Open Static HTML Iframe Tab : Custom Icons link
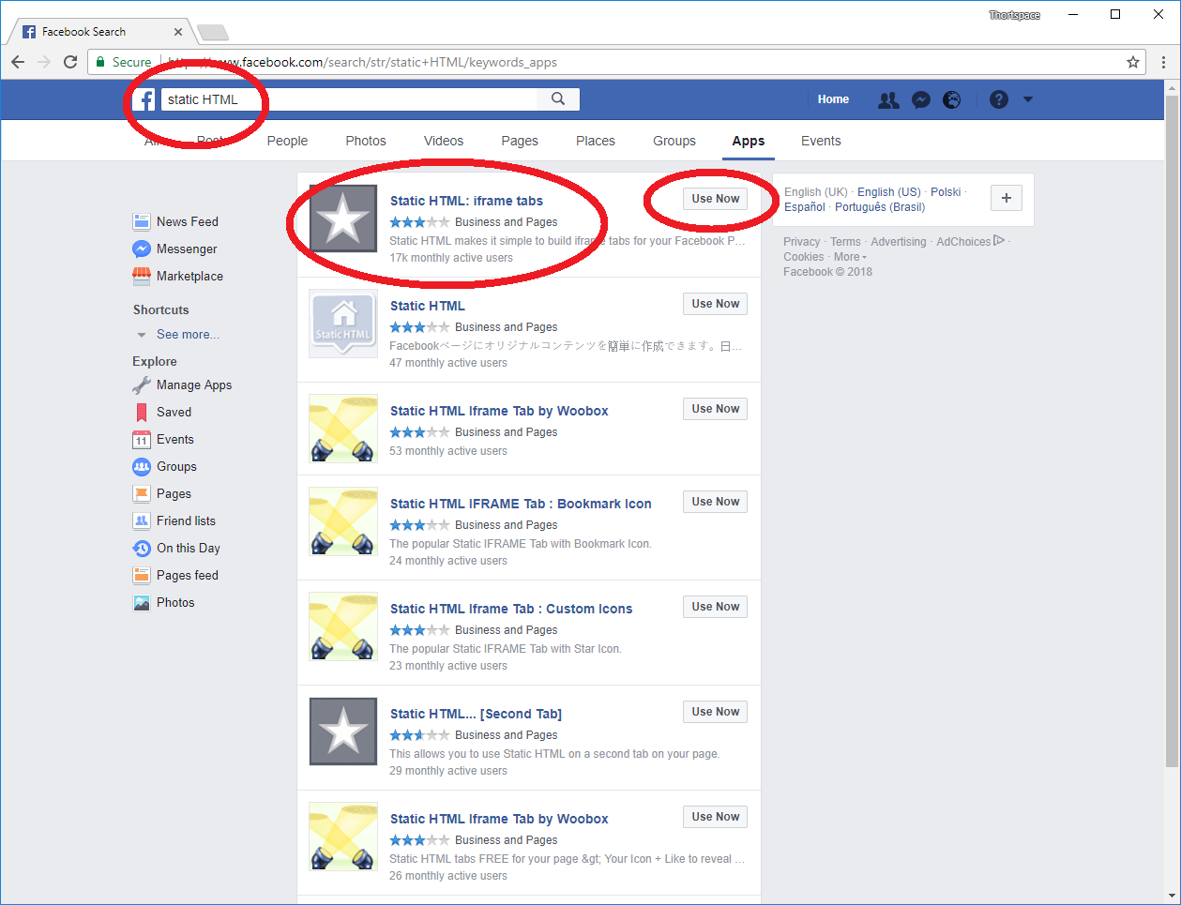 click(x=511, y=609)
